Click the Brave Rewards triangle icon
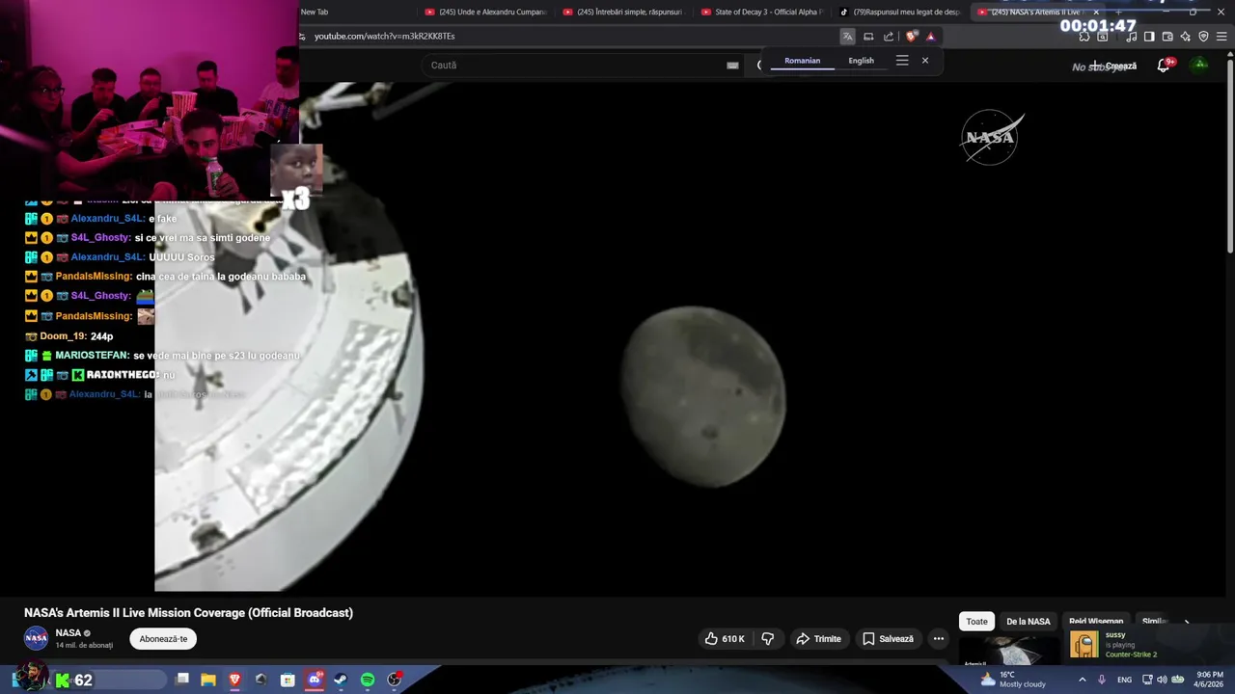Screen dimensions: 1235x694 (x=931, y=37)
